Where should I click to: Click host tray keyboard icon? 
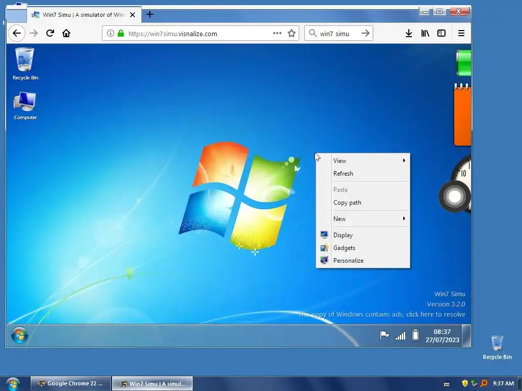(447, 384)
